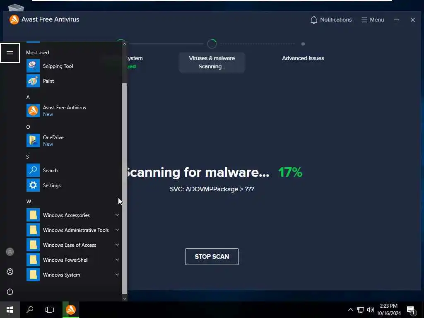424x318 pixels.
Task: Open Settings app tile in Start list
Action: (x=52, y=185)
